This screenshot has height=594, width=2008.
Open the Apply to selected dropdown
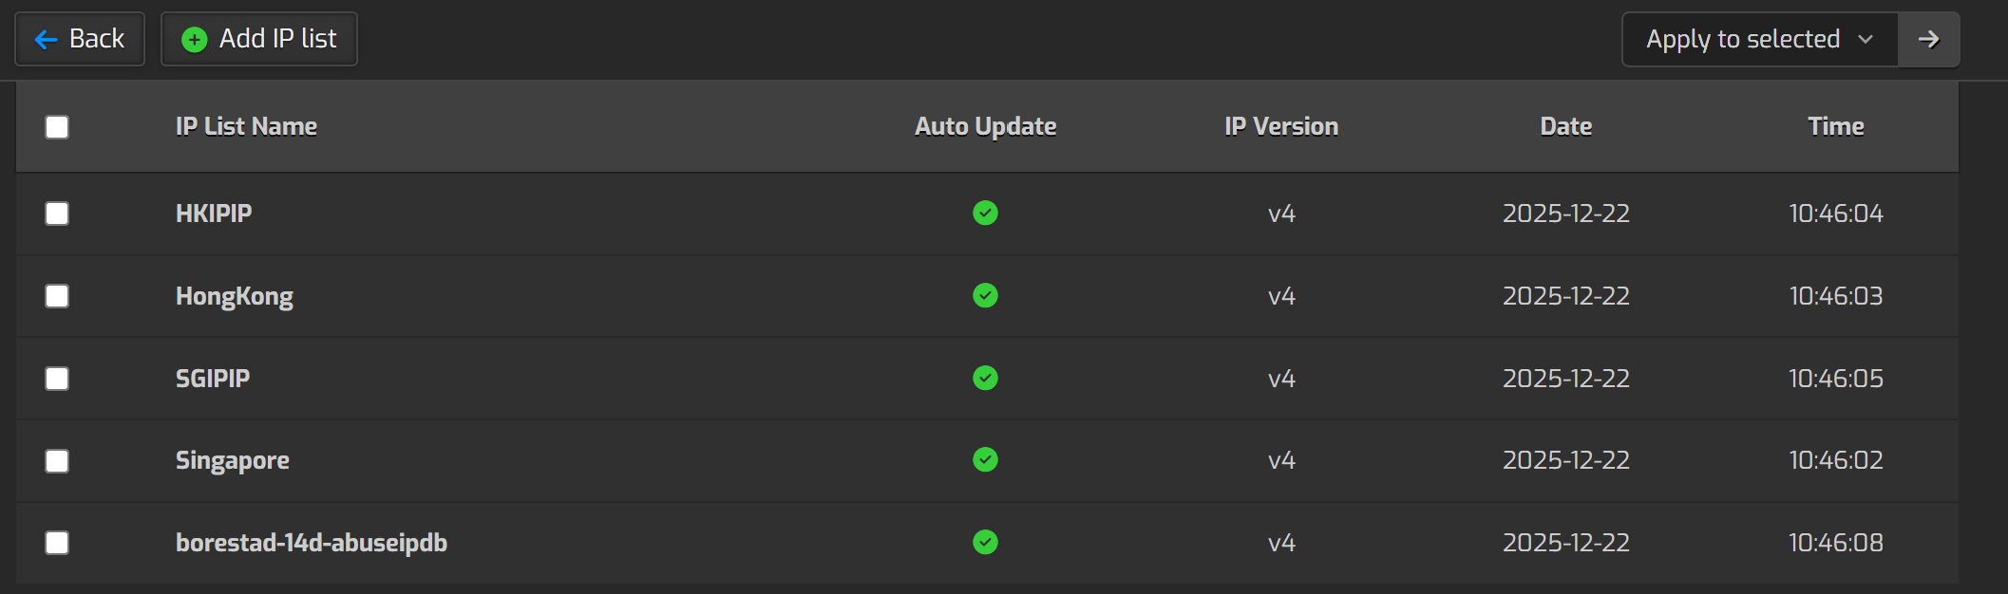click(1759, 40)
